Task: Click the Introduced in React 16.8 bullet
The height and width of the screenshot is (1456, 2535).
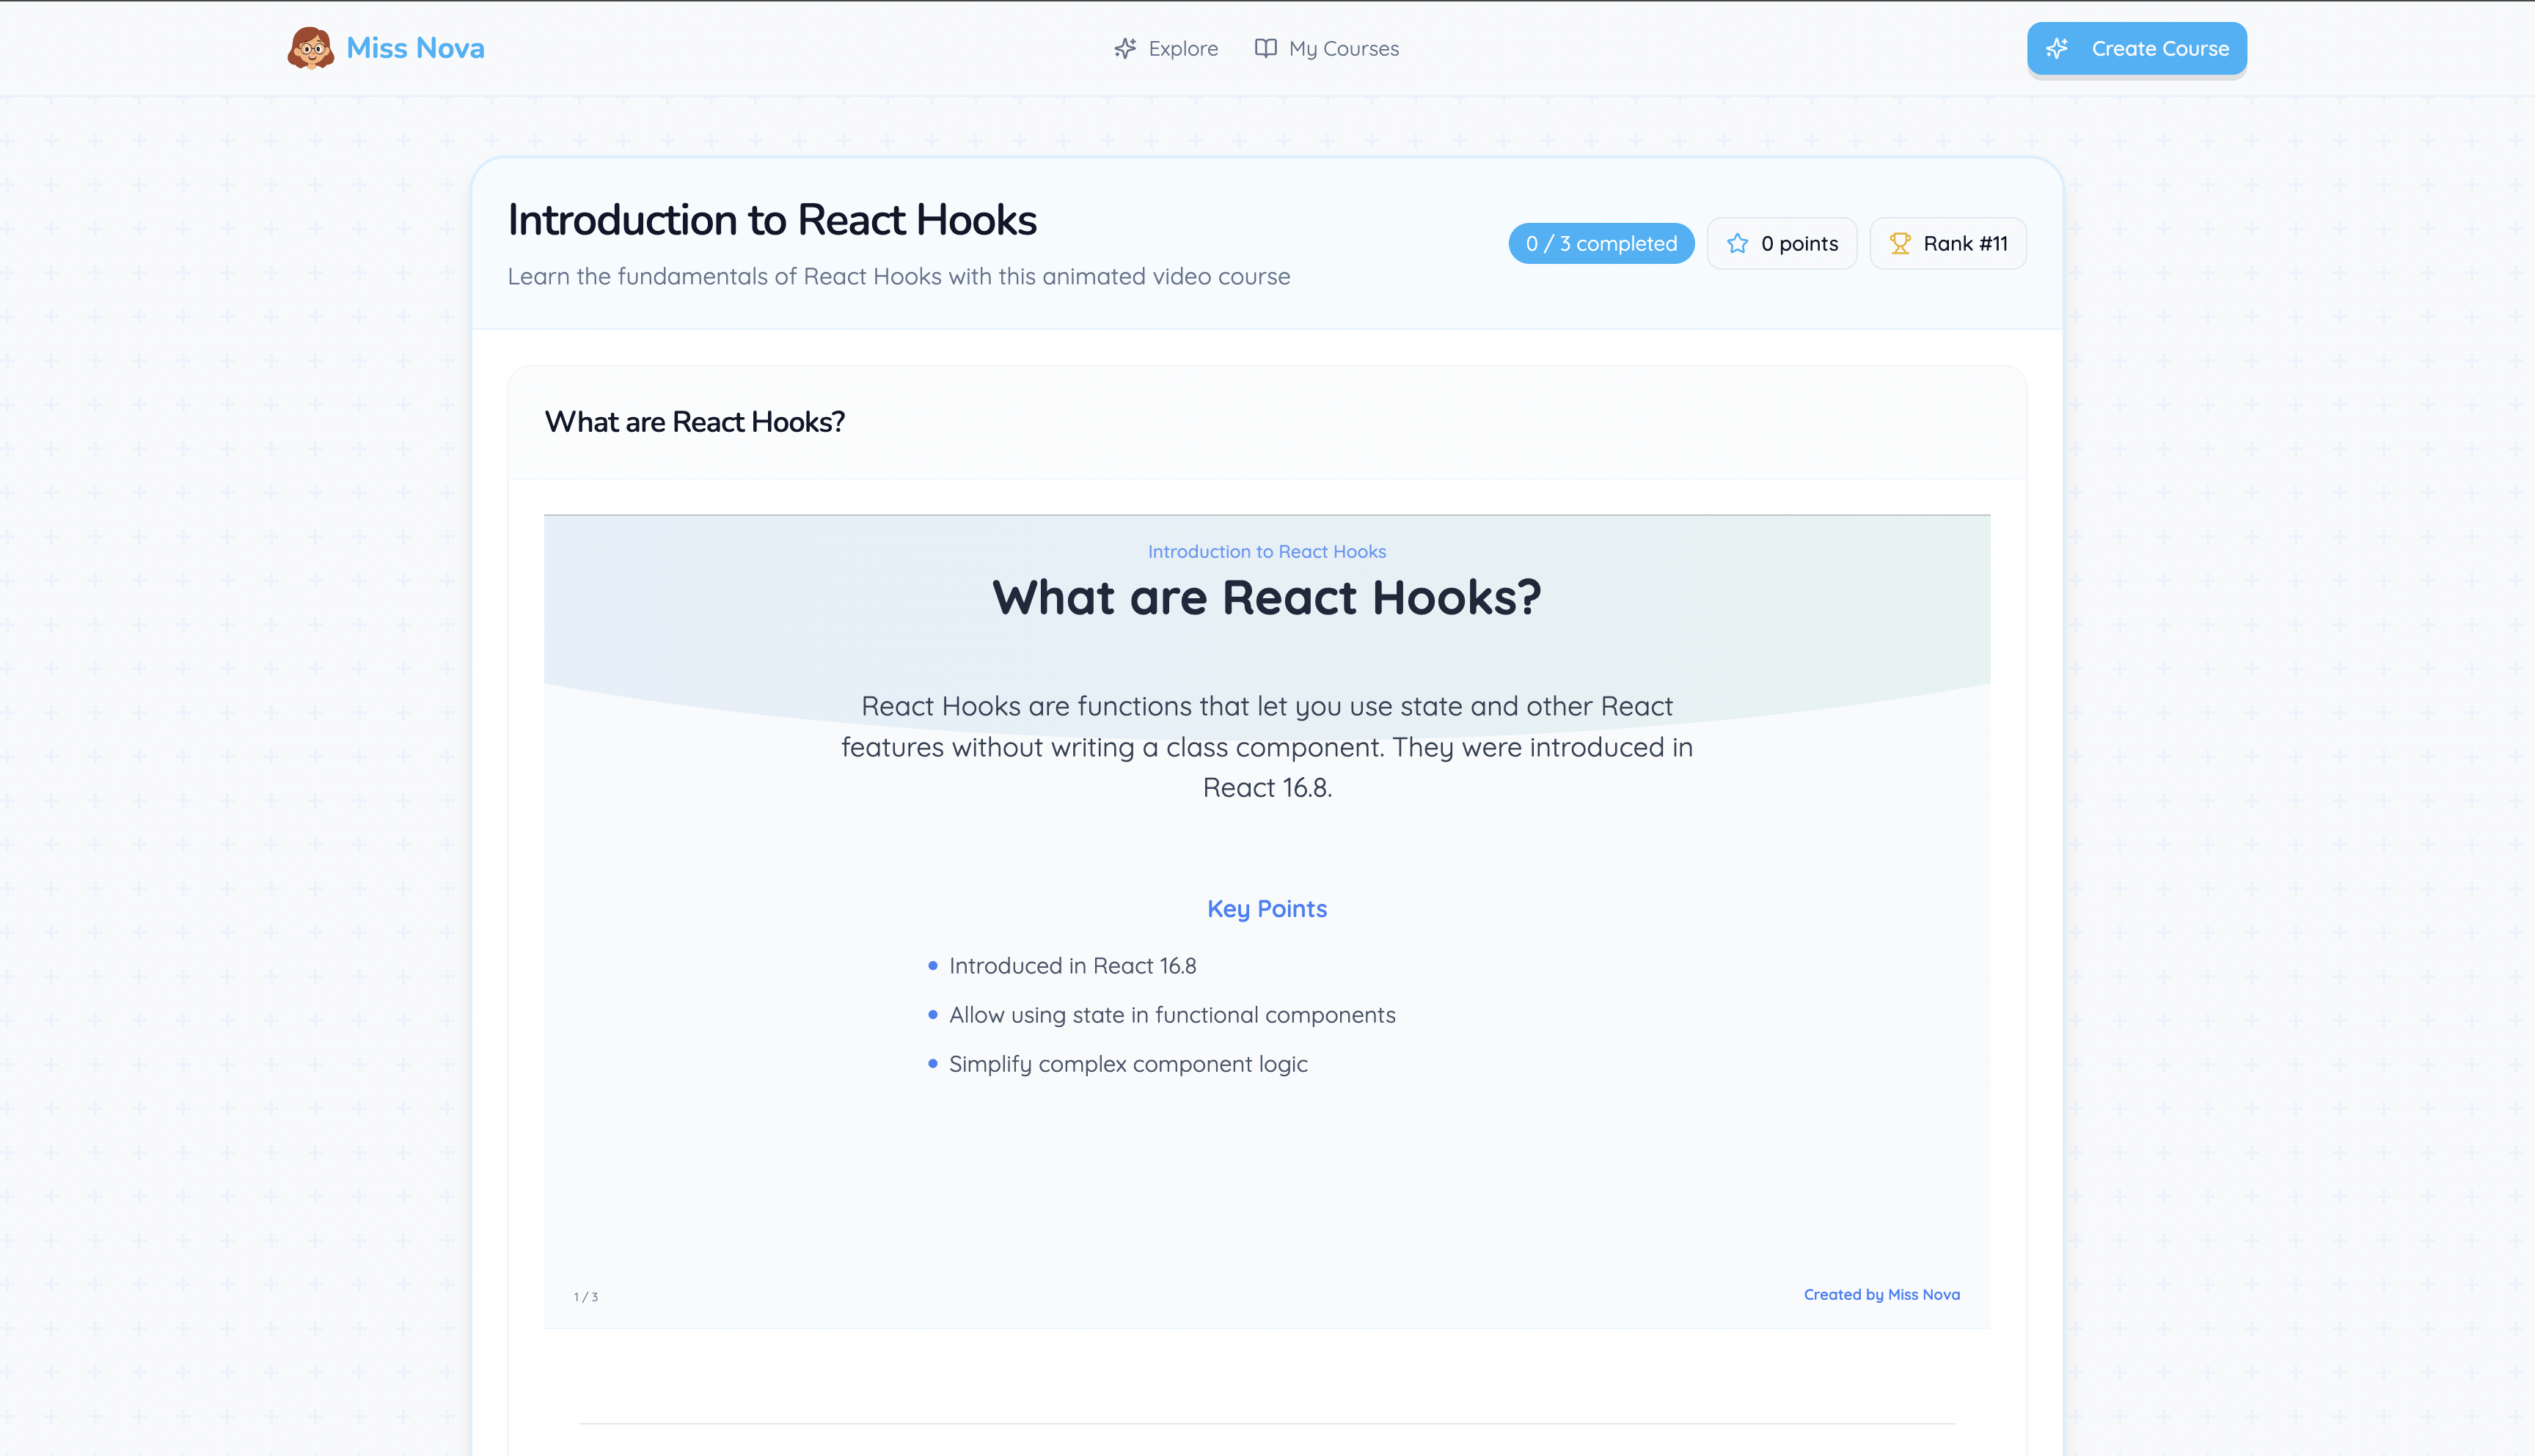Action: point(1072,965)
